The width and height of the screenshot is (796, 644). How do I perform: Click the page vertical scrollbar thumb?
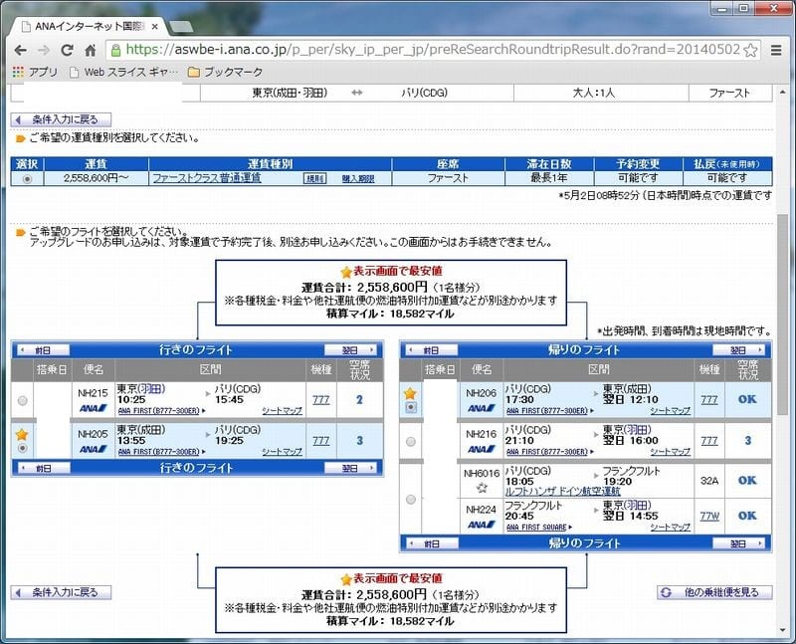782,313
